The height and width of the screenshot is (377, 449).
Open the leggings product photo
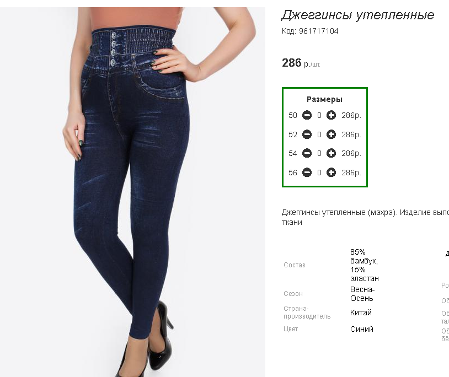tap(132, 192)
